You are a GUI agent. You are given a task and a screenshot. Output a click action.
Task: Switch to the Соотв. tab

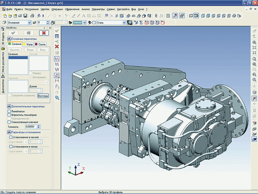click(x=40, y=45)
